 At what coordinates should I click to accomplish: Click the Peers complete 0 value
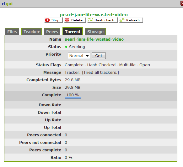click(66, 150)
